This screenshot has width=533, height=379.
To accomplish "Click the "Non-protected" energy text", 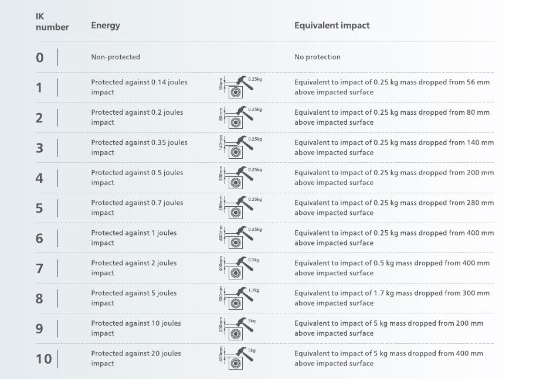I will coord(116,57).
